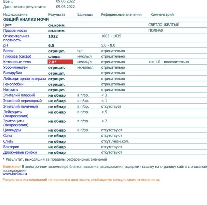
Task: Open the Прозрачность test link
Action: pos(15,30)
